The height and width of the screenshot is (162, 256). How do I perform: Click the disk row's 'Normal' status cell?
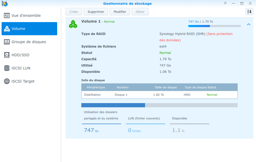point(212,95)
